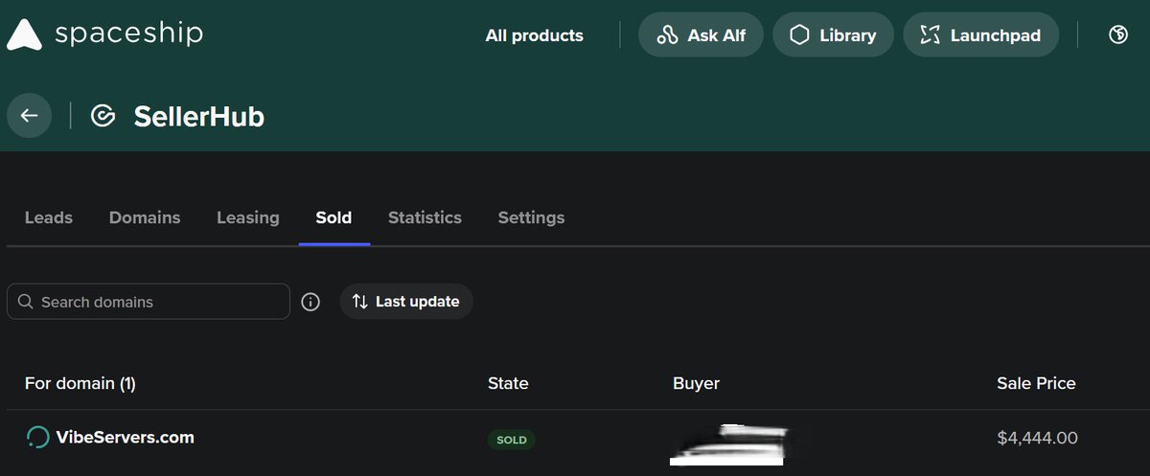Open the Statistics tab

tap(425, 217)
